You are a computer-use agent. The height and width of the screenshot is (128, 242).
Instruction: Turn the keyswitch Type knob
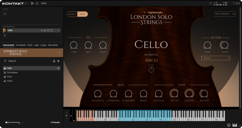(x=151, y=70)
